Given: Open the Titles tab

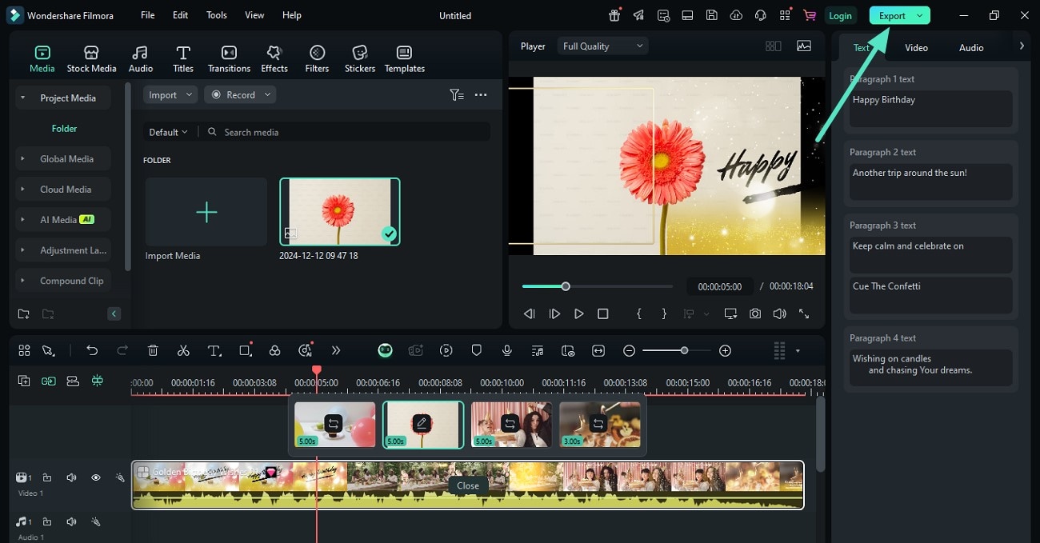Looking at the screenshot, I should tap(183, 59).
